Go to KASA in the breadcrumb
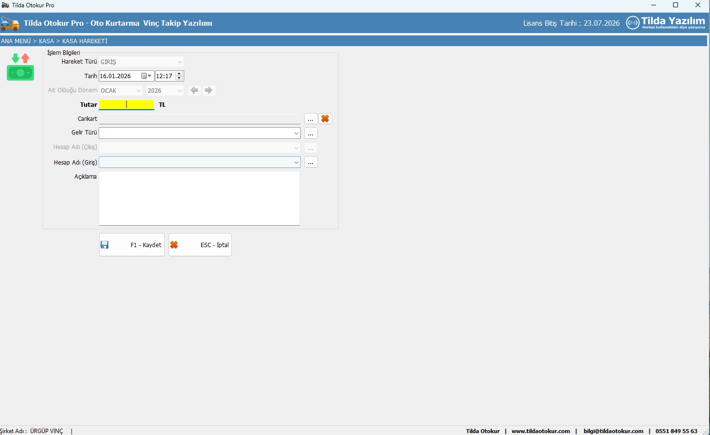The image size is (710, 435). pyautogui.click(x=46, y=41)
